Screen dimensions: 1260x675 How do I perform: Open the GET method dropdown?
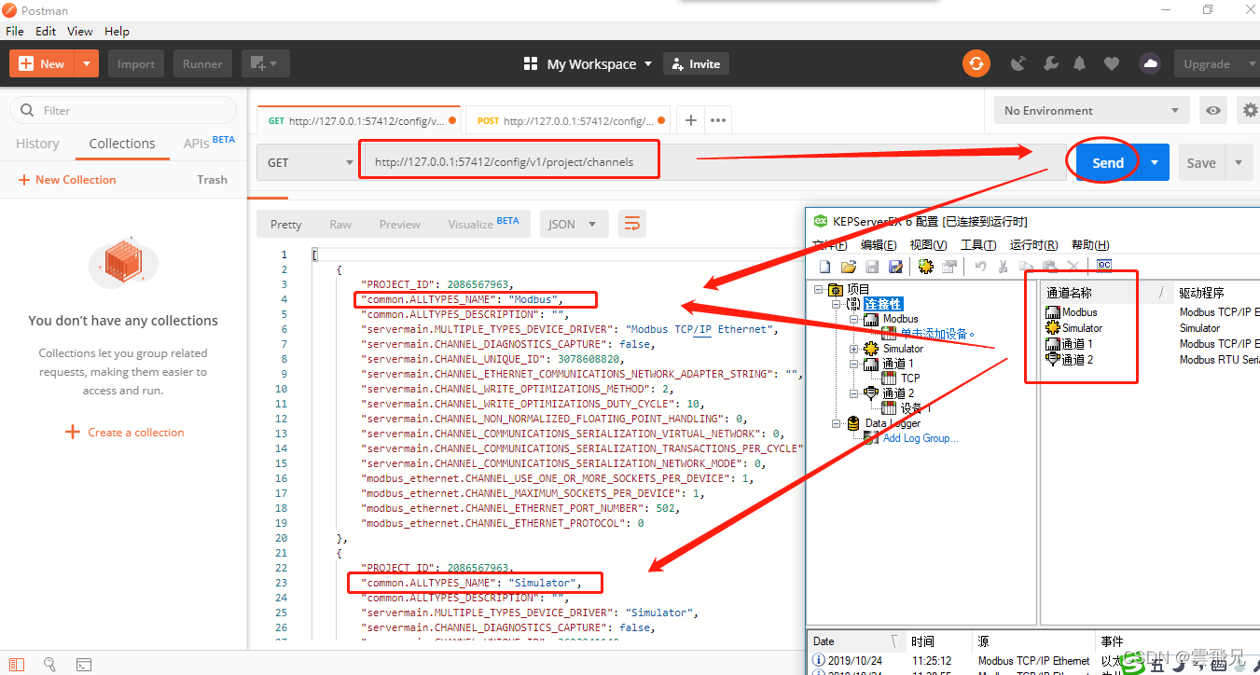(309, 162)
